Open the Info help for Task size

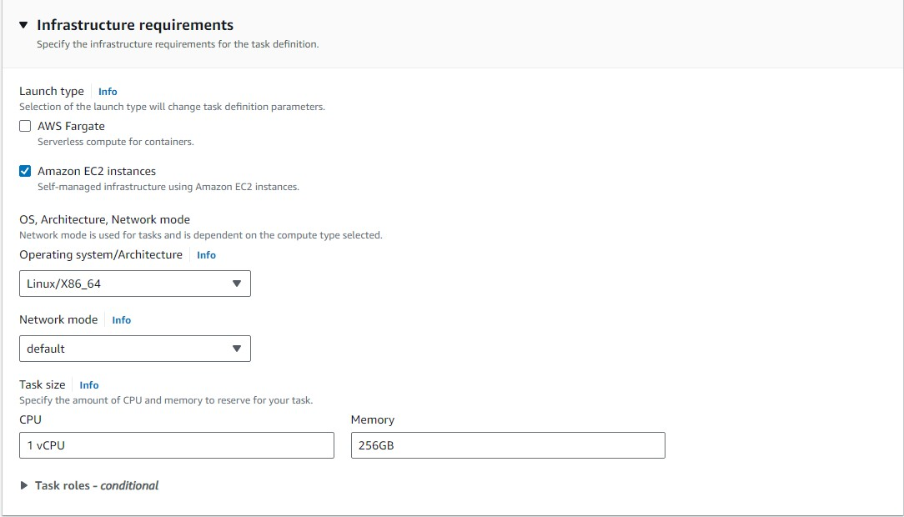(x=88, y=385)
